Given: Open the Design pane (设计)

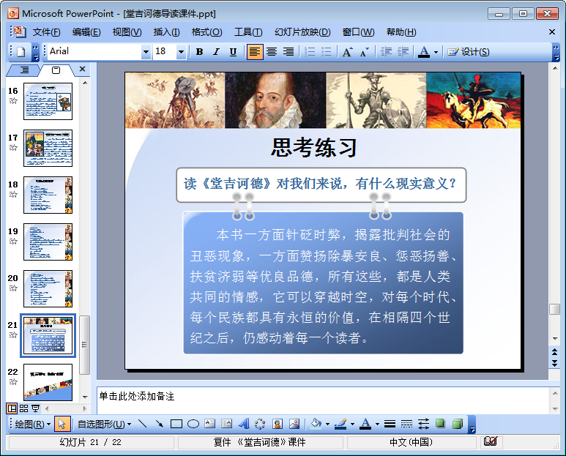Looking at the screenshot, I should (468, 52).
